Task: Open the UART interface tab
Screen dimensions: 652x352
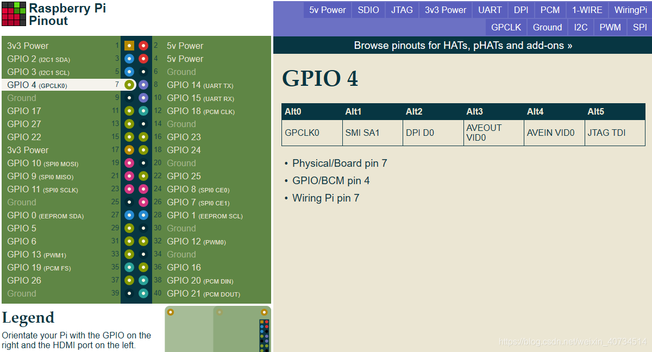Action: click(x=490, y=10)
